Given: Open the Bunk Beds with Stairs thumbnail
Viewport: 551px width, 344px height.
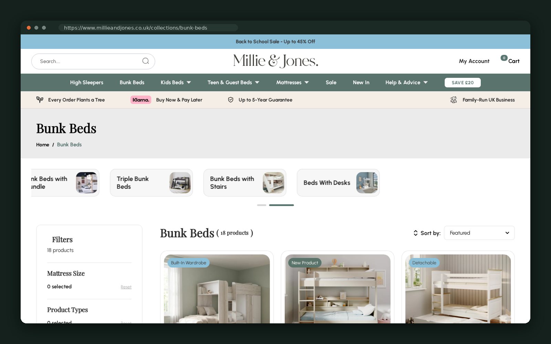Looking at the screenshot, I should (273, 183).
